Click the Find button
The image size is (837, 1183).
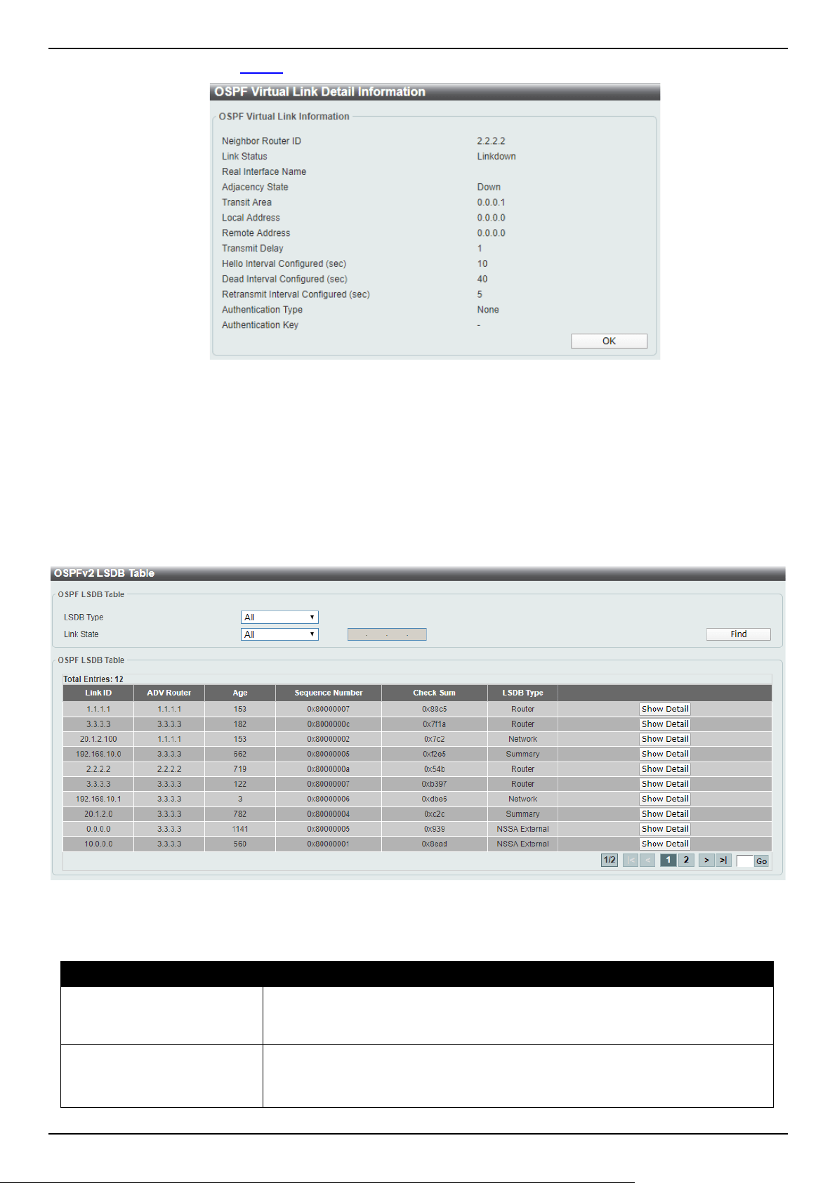[x=738, y=634]
